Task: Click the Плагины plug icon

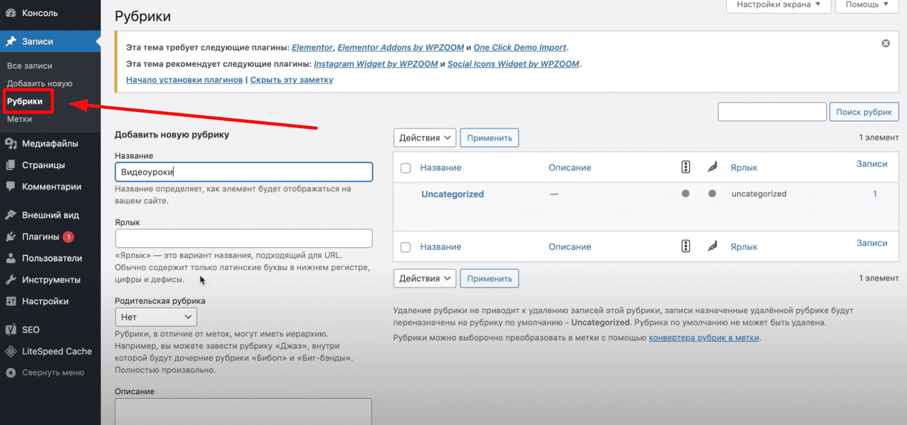Action: point(11,237)
